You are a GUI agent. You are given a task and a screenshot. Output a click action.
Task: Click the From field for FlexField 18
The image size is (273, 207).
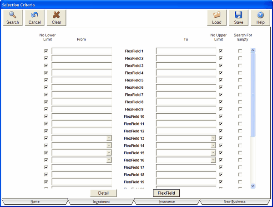81,175
